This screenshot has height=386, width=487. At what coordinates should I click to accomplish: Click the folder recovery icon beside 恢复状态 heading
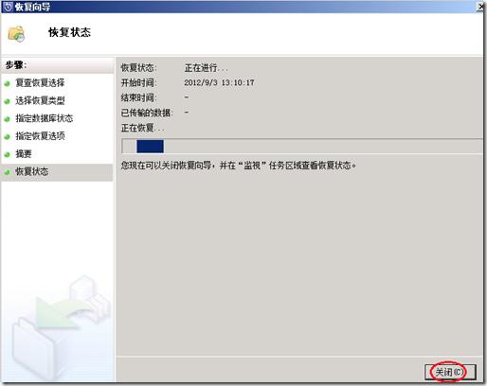(x=16, y=34)
